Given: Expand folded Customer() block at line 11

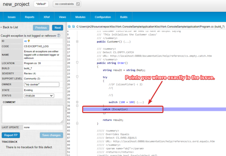Looking at the screenshot, I should pyautogui.click(x=77, y=42).
